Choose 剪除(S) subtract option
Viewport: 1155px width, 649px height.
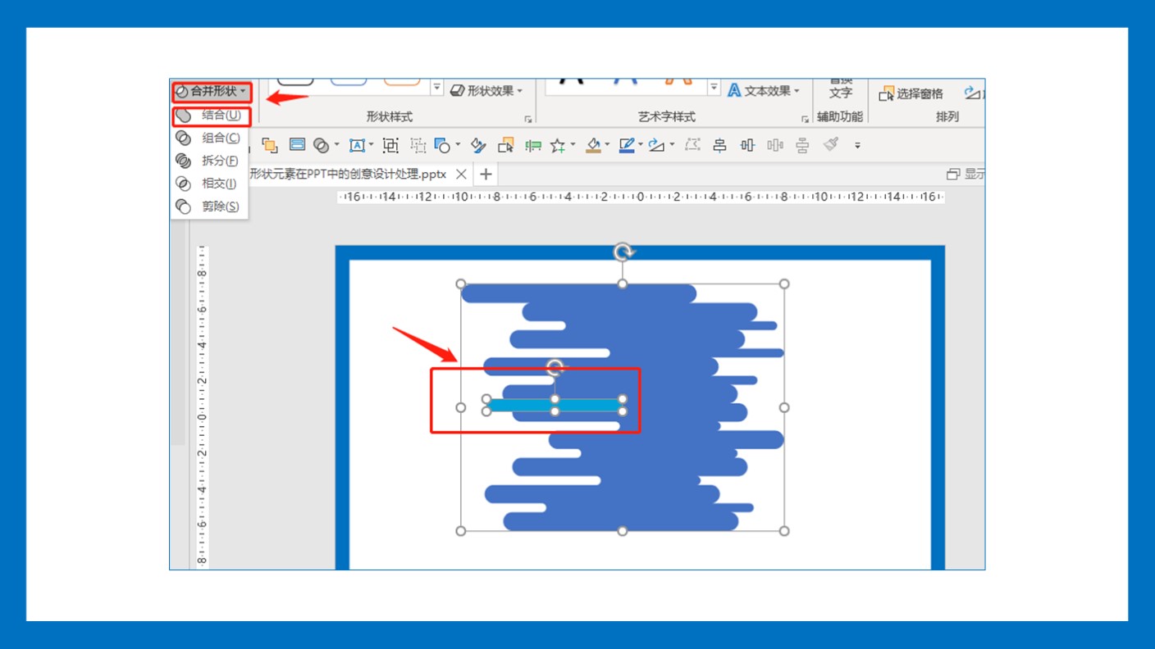tap(209, 206)
